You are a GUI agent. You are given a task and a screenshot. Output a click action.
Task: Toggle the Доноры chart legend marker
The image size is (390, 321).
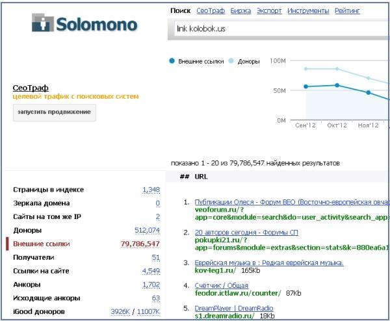tap(231, 61)
